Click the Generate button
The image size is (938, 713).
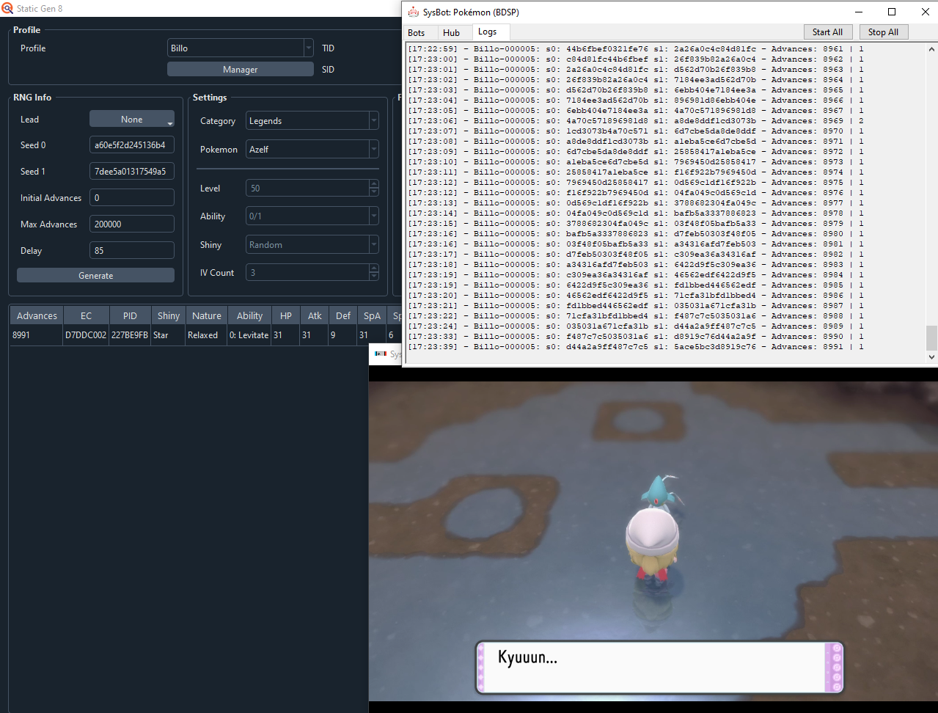[x=95, y=275]
